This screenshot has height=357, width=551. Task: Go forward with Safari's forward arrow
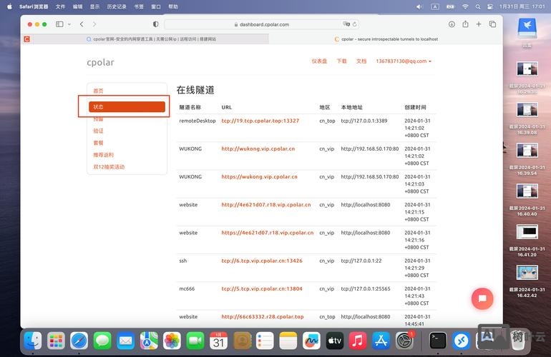(x=94, y=24)
